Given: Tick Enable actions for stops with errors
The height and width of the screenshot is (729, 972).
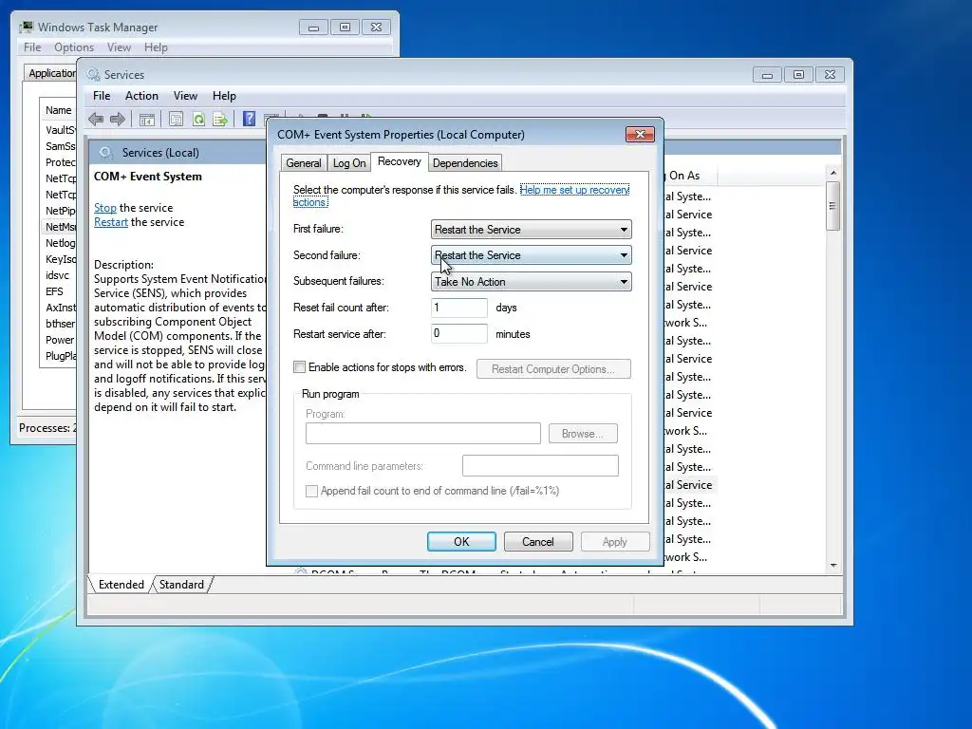Looking at the screenshot, I should 299,367.
